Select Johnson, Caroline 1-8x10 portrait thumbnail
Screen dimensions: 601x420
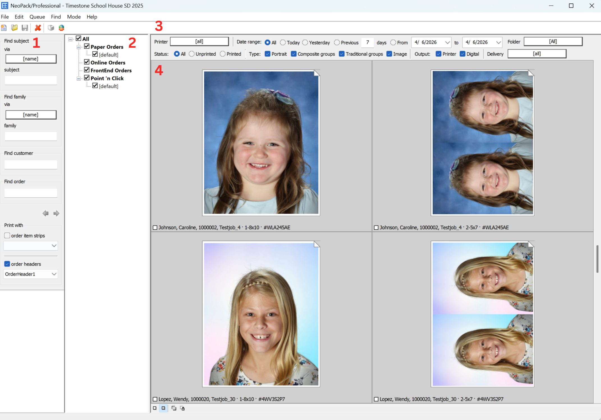(x=261, y=143)
